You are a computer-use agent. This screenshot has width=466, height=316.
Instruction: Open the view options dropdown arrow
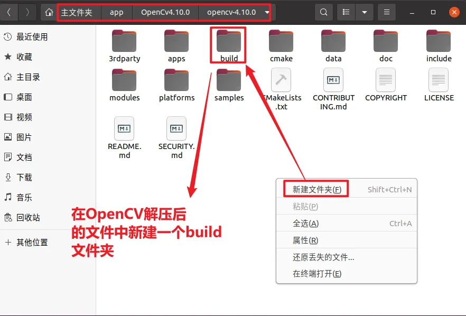pyautogui.click(x=365, y=12)
